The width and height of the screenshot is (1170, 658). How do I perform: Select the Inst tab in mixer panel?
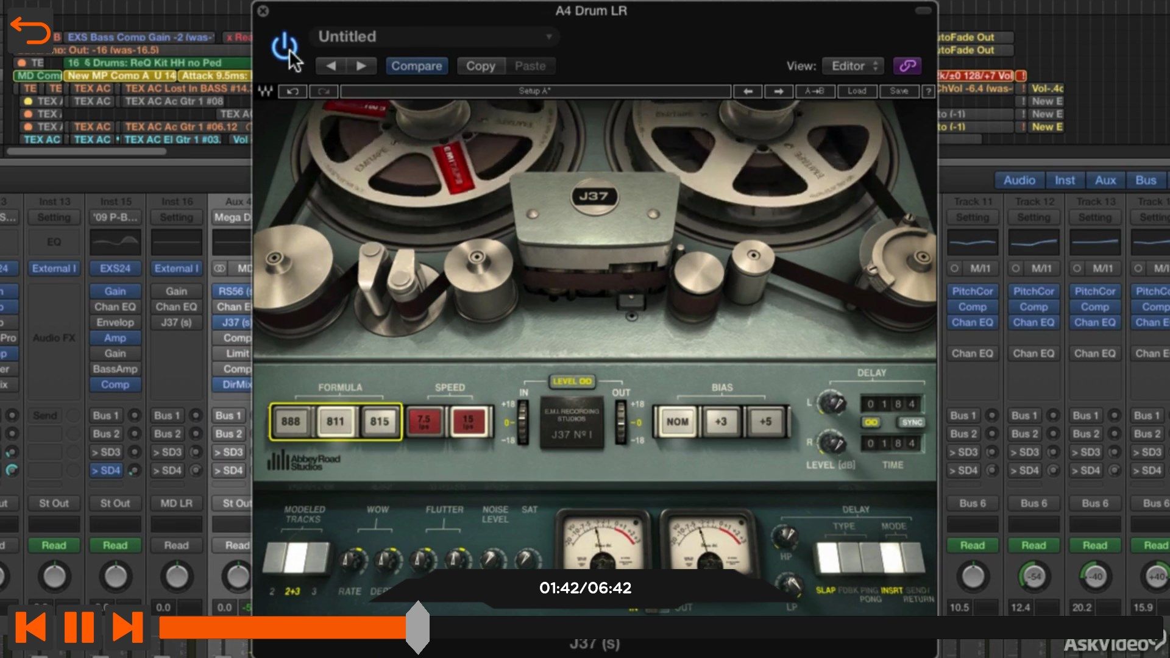(1063, 179)
